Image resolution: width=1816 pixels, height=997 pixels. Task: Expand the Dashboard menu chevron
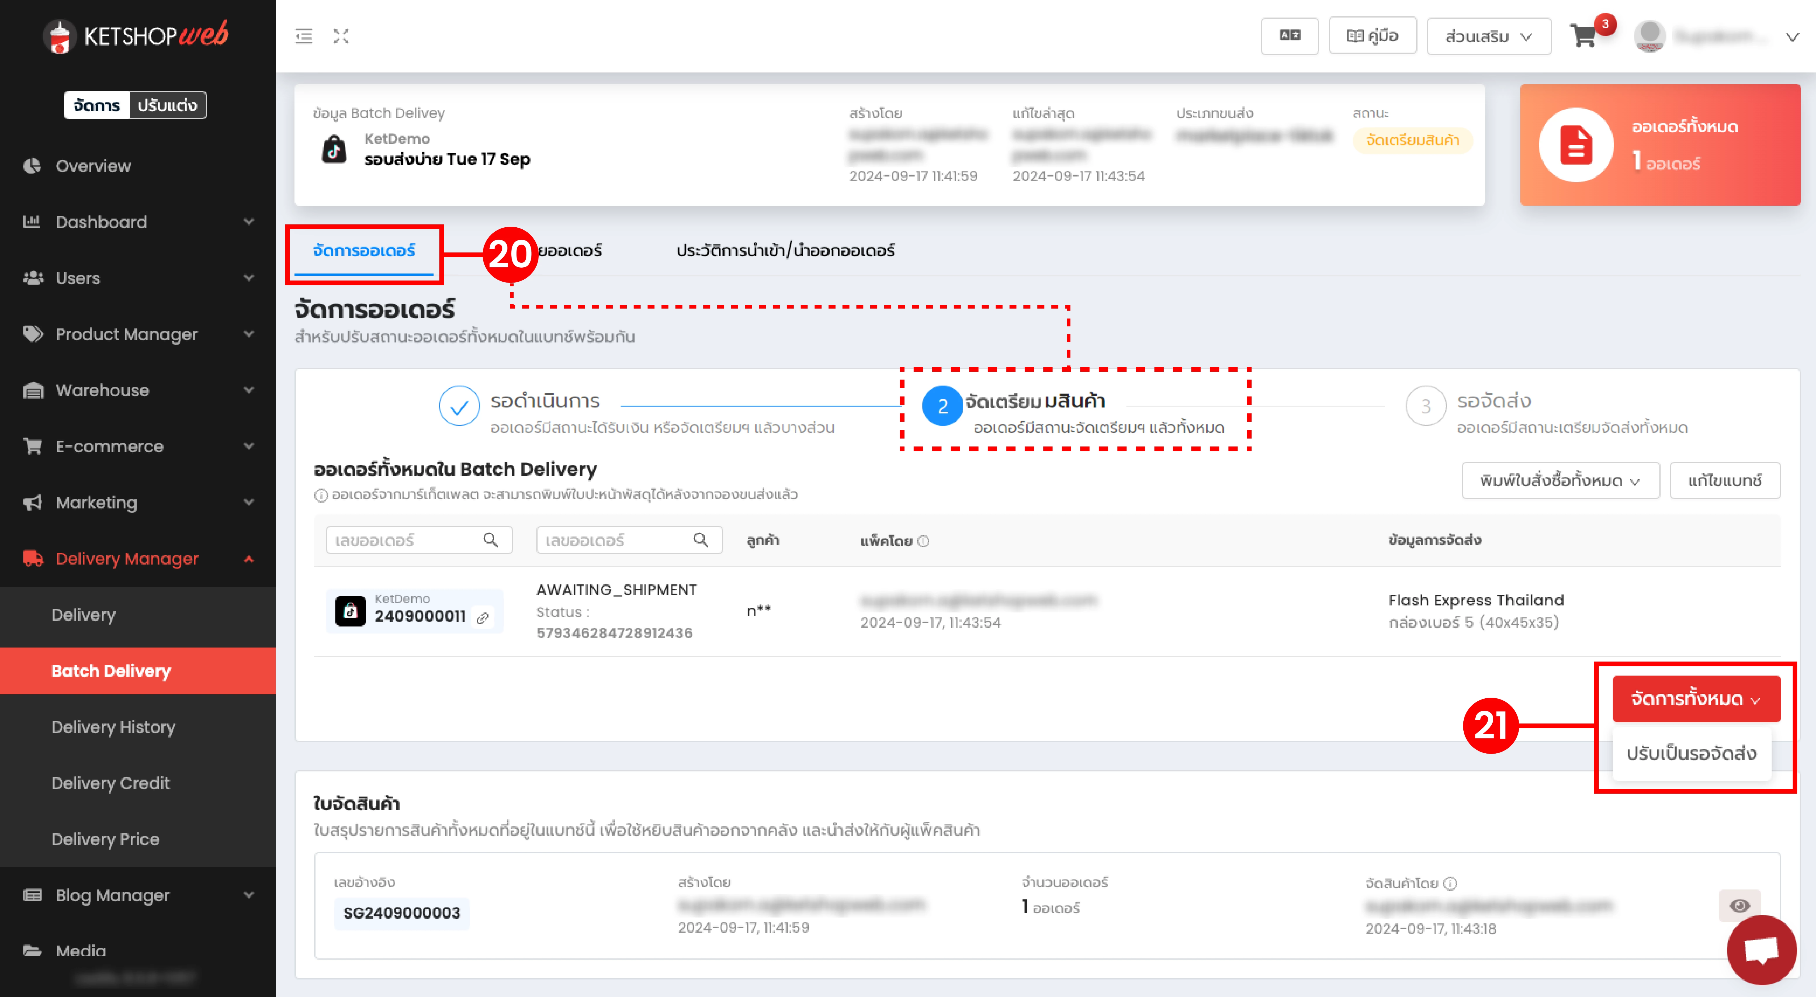[x=249, y=221]
